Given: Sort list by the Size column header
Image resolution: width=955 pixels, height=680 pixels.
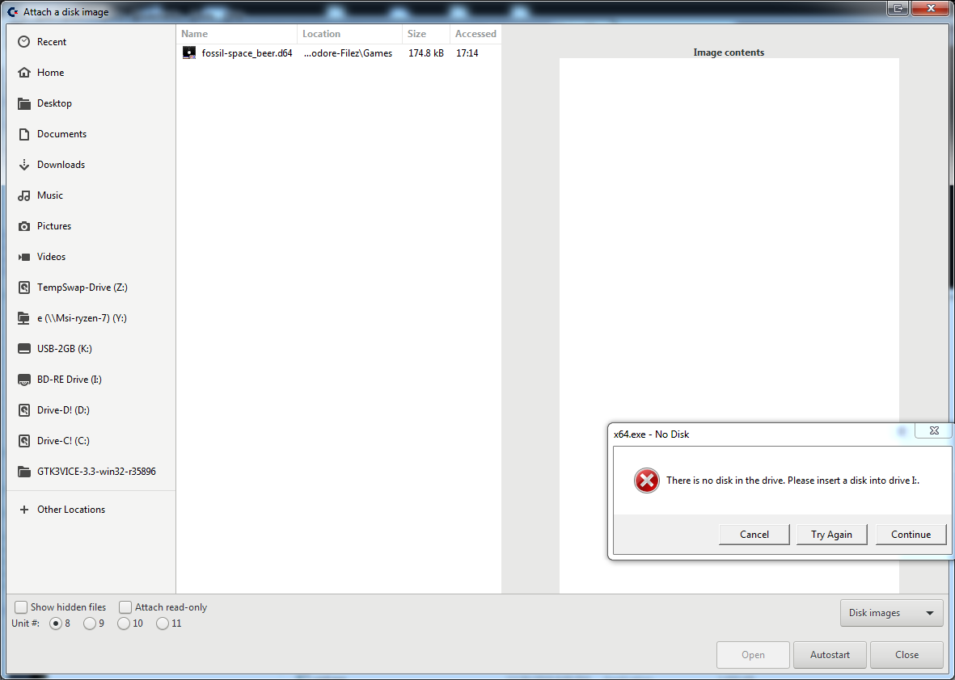Looking at the screenshot, I should [x=425, y=34].
